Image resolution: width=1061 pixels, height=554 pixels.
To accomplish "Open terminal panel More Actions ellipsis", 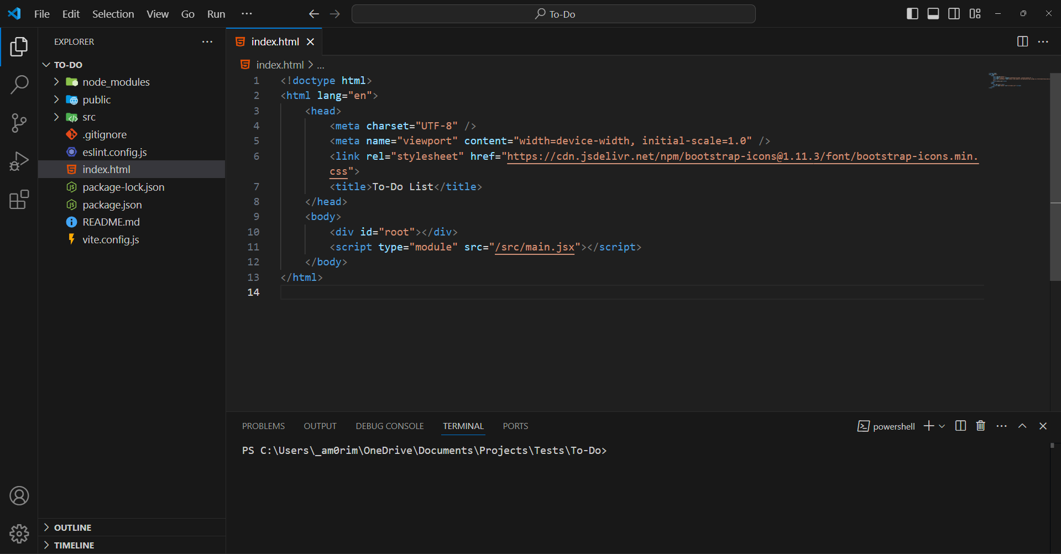I will point(1001,426).
